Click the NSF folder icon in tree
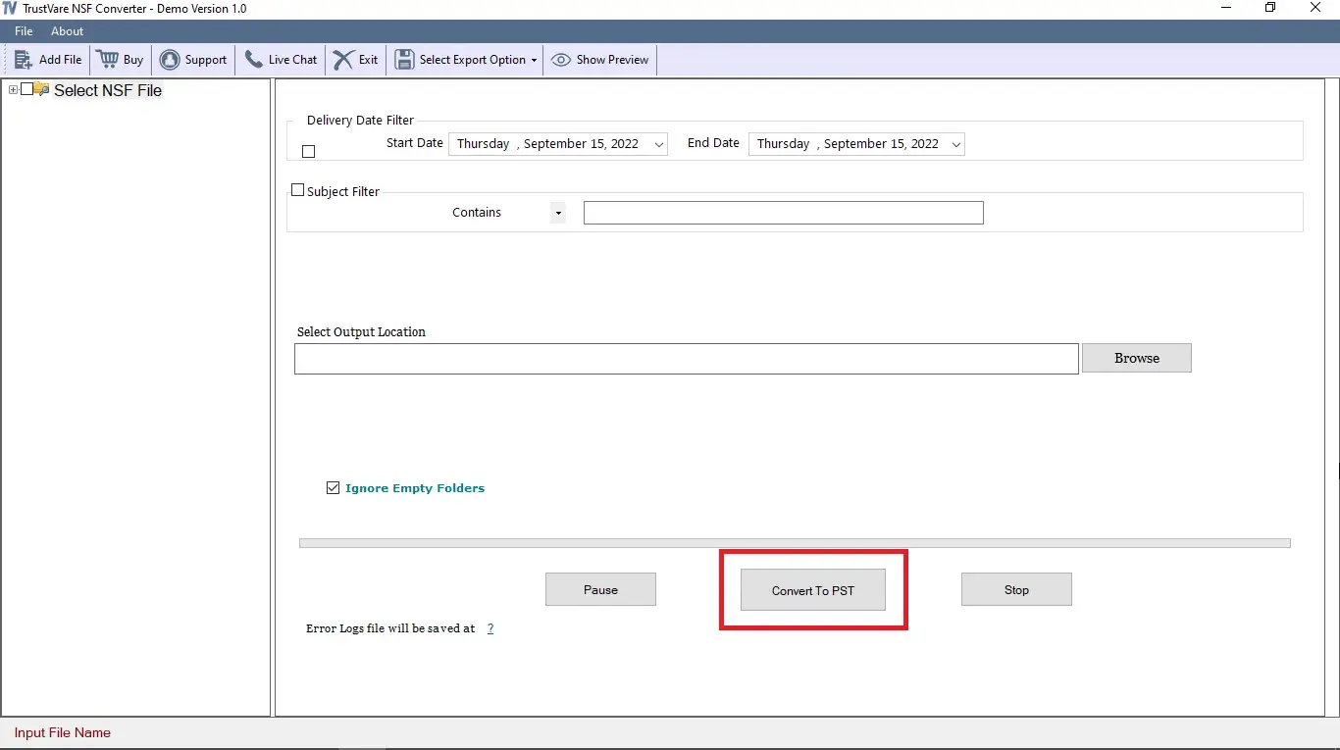Viewport: 1340px width, 750px height. (41, 89)
